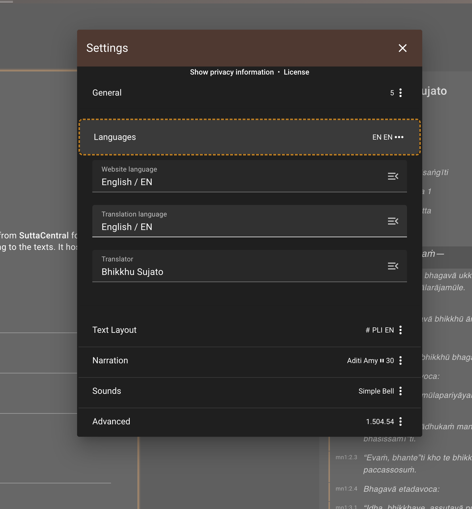Open the Translator dropdown

tap(249, 266)
